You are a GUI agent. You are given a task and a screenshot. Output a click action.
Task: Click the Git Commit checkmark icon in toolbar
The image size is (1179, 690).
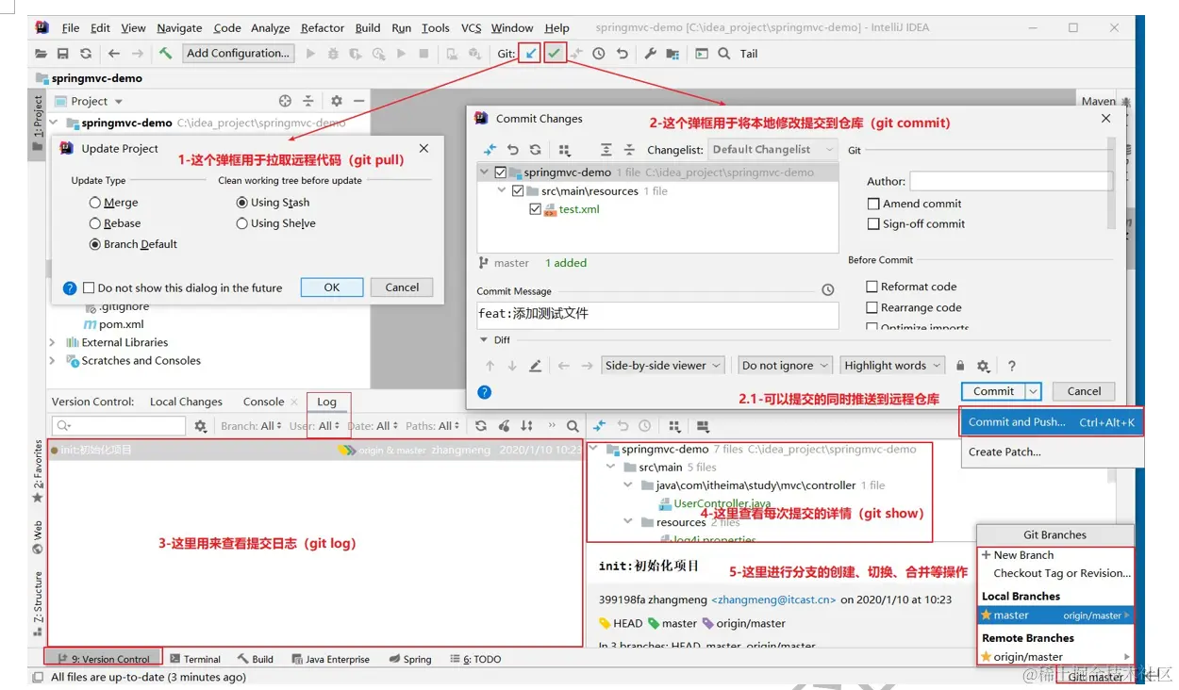click(555, 54)
